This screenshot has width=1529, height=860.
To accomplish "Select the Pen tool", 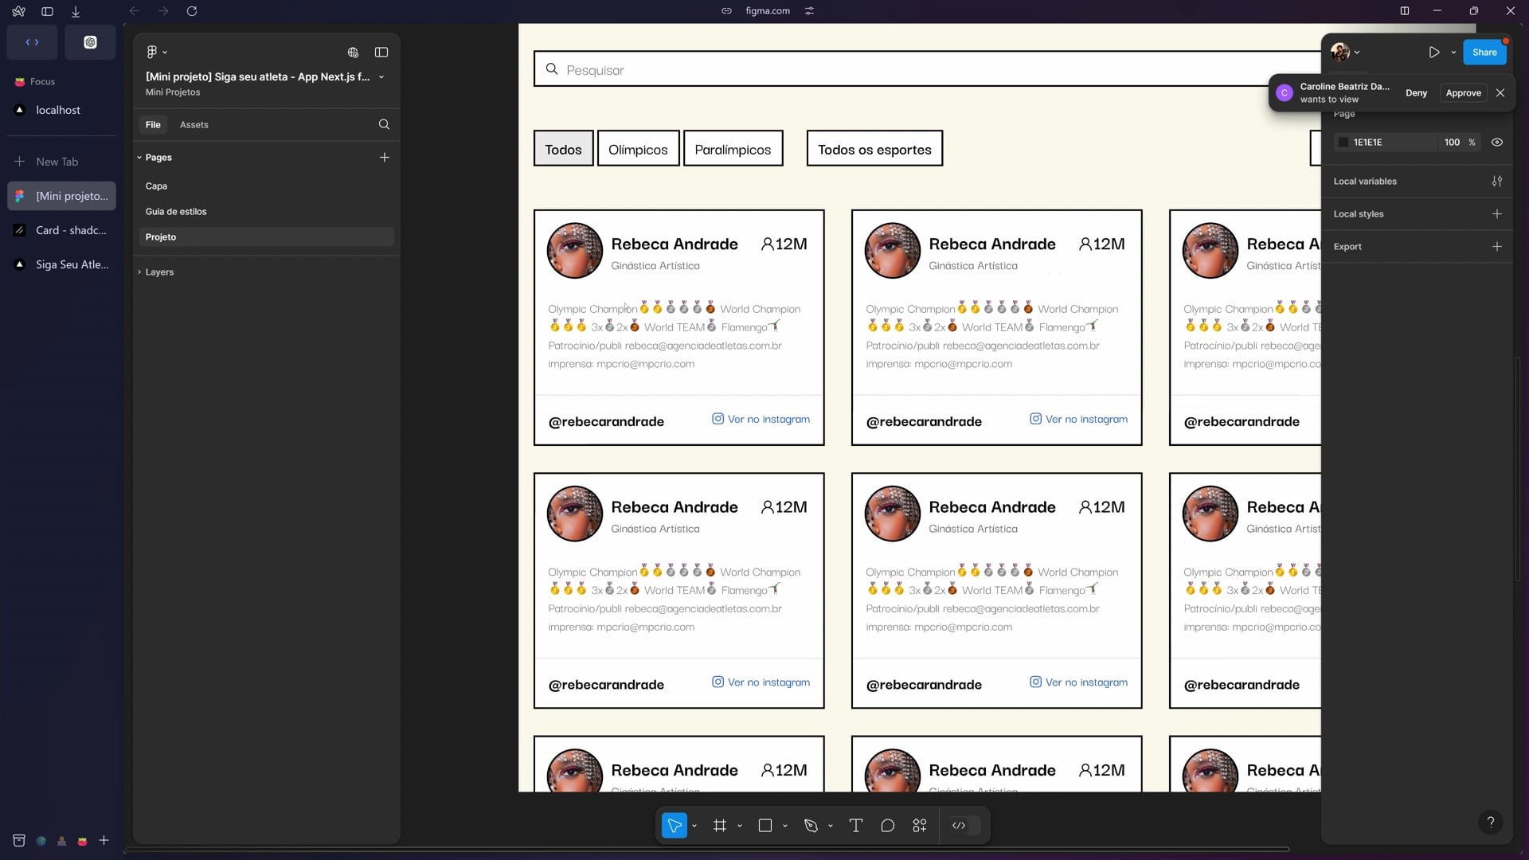I will coord(811,826).
